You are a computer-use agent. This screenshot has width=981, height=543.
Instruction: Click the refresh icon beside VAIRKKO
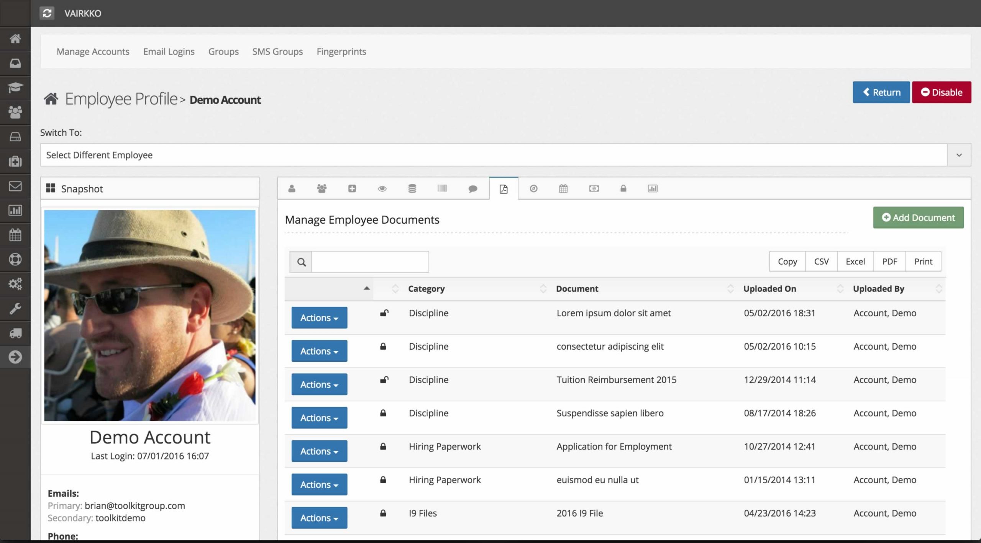[47, 13]
